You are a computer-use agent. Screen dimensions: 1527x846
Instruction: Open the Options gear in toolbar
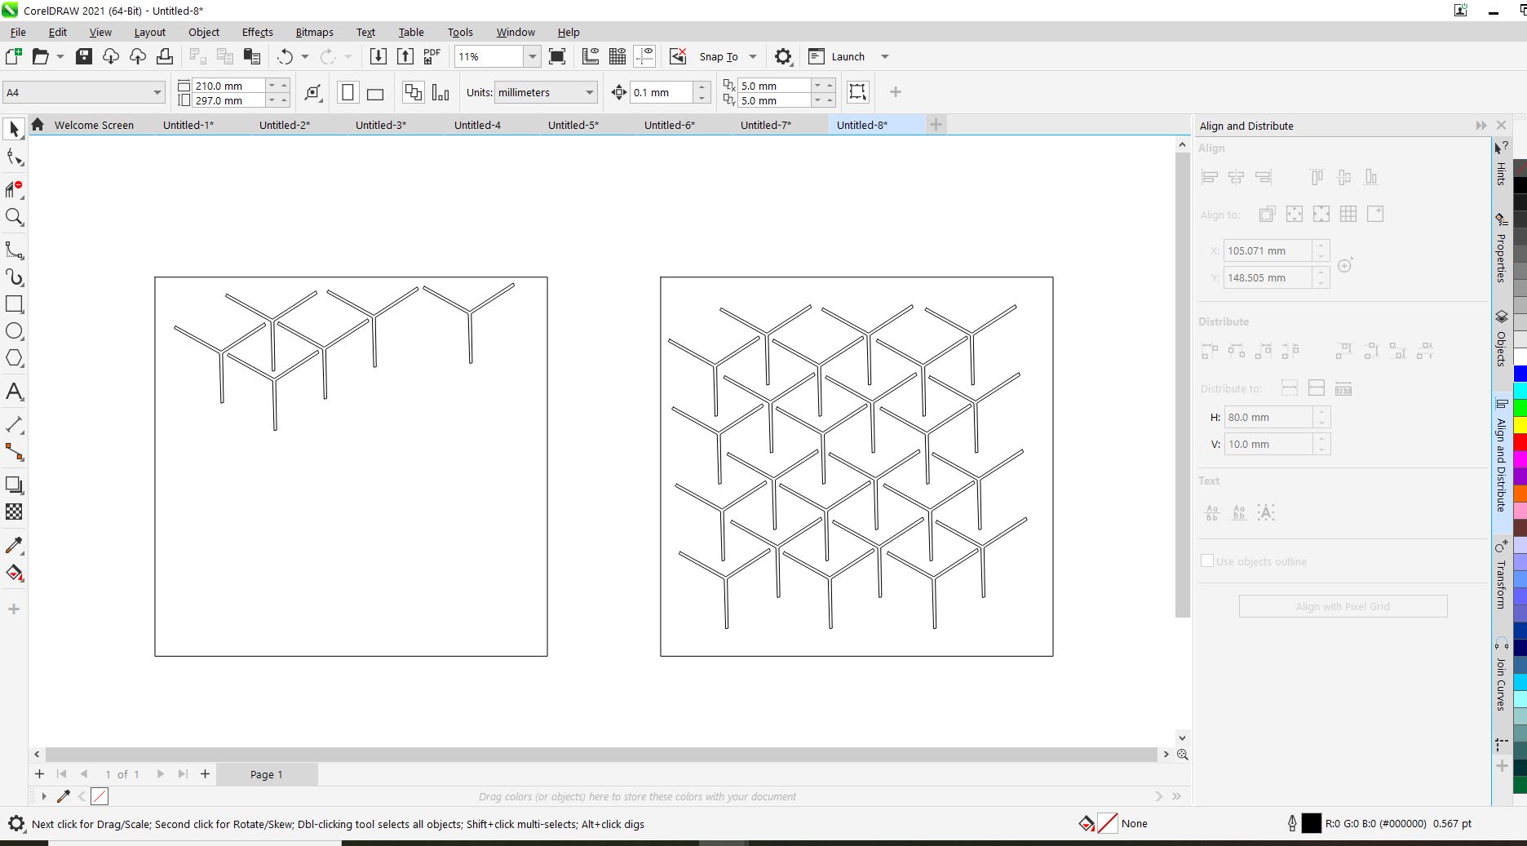click(782, 56)
